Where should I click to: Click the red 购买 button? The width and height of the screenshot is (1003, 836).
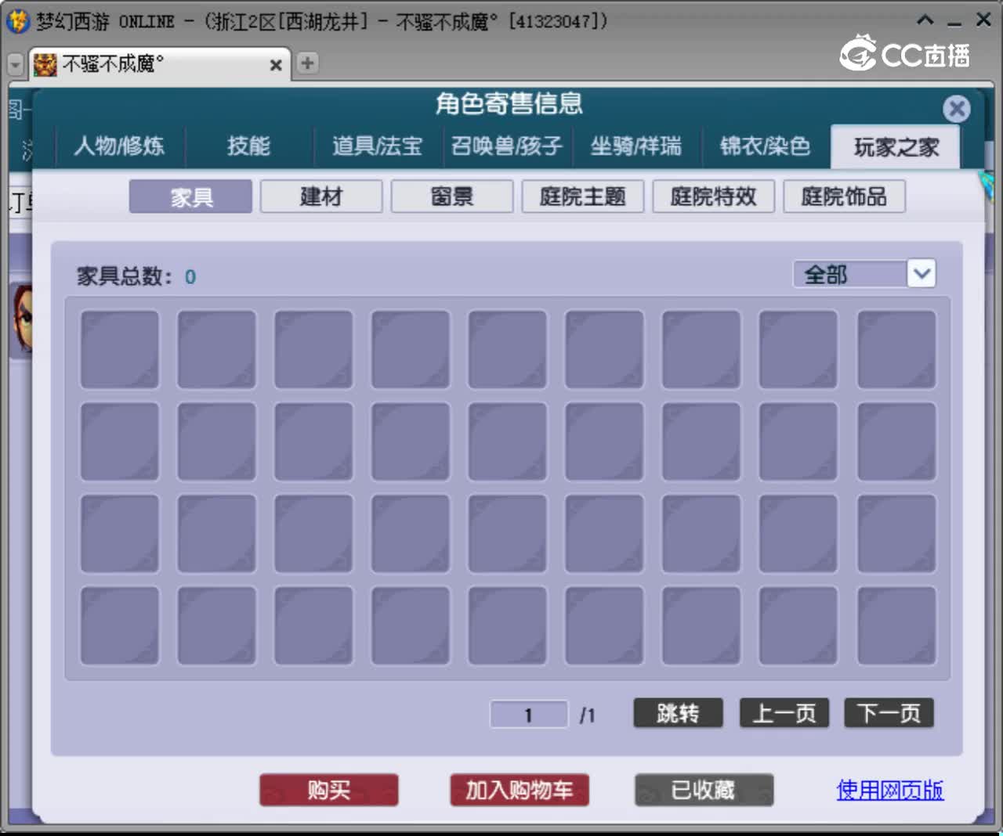click(x=329, y=790)
